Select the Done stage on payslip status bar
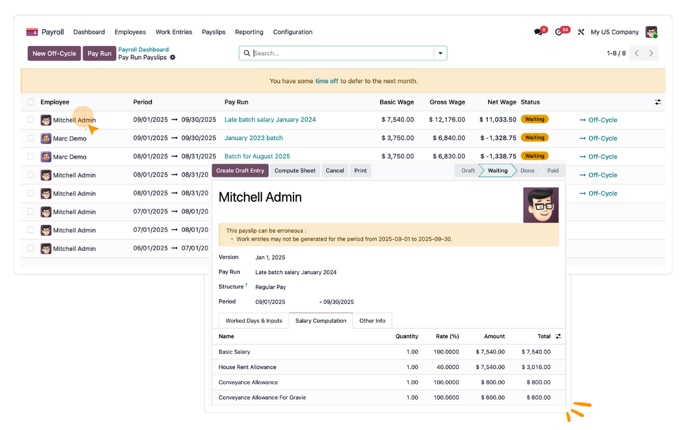682x430 pixels. [x=527, y=170]
